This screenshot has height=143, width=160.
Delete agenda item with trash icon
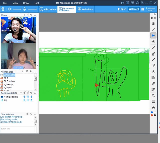pyautogui.click(x=27, y=72)
